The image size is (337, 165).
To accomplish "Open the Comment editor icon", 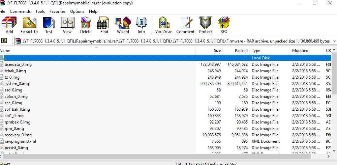I will tap(185, 25).
